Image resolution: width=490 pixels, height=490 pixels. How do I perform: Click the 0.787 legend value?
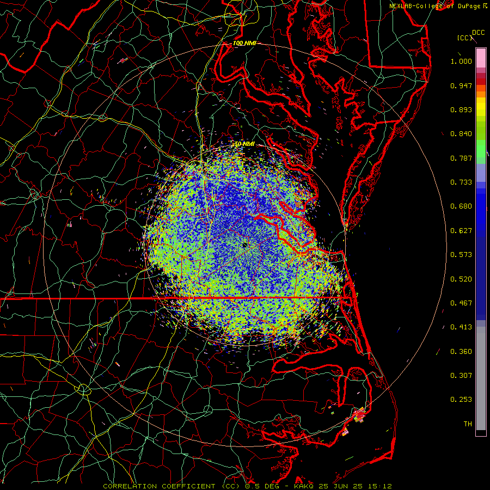[461, 158]
